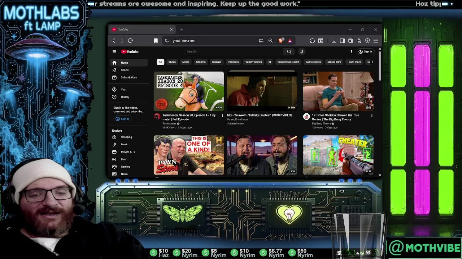This screenshot has height=259, width=462.
Task: Open a new browser tab with plus
Action: pyautogui.click(x=182, y=29)
